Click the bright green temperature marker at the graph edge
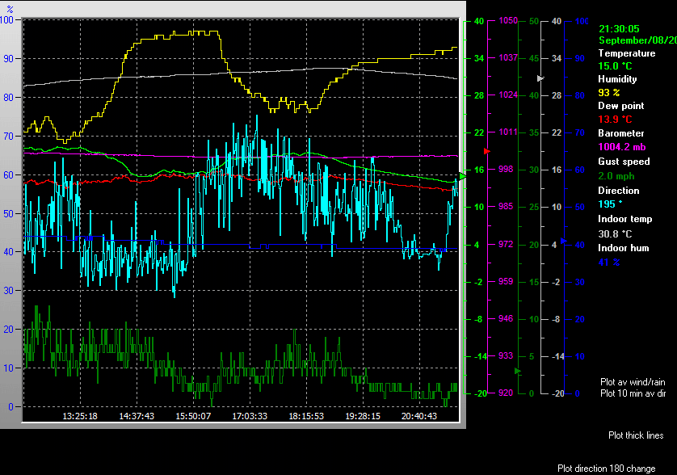 click(x=463, y=175)
